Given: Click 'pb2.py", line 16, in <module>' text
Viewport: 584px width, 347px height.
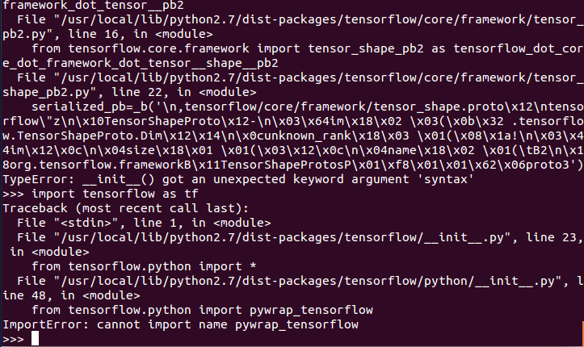Looking at the screenshot, I should click(107, 34).
